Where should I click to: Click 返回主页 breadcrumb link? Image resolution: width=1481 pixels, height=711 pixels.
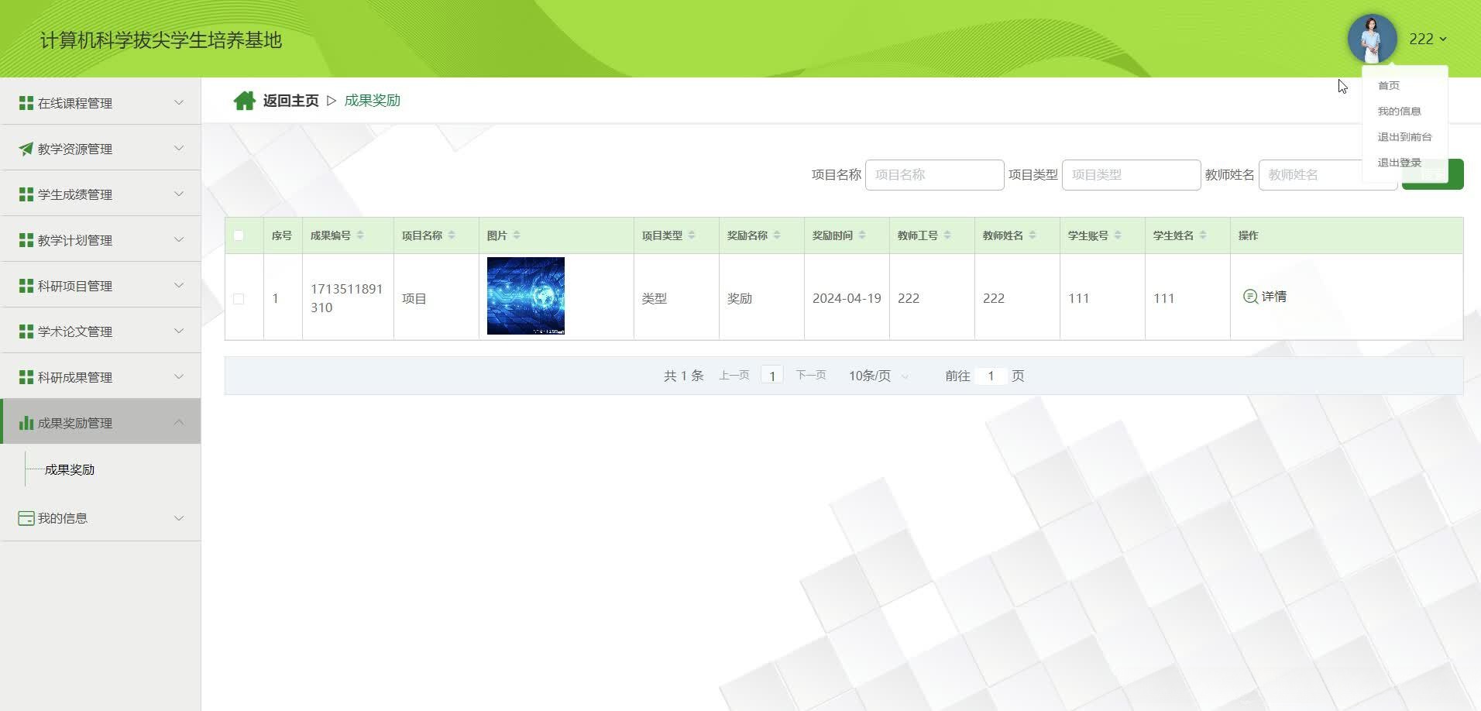tap(290, 101)
